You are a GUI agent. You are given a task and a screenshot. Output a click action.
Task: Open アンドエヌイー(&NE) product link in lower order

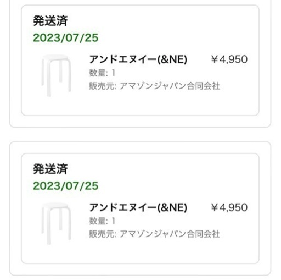click(x=138, y=207)
